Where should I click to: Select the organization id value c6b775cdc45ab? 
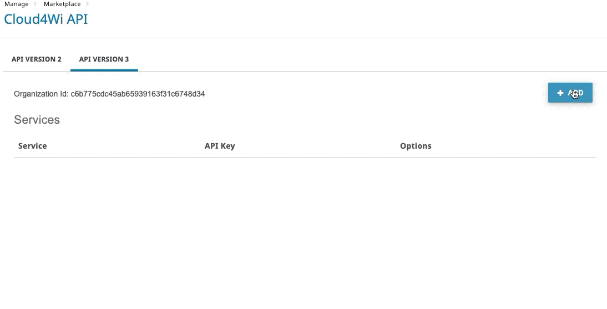pos(138,94)
